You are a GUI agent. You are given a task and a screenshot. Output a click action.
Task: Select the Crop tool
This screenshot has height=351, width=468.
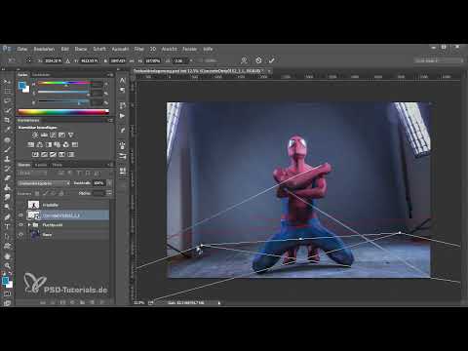7,120
